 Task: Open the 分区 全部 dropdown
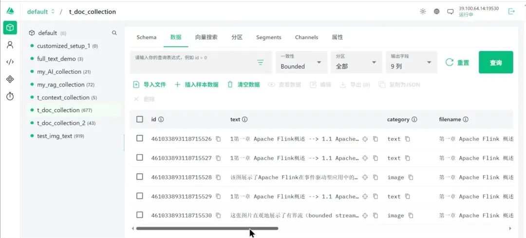point(356,62)
